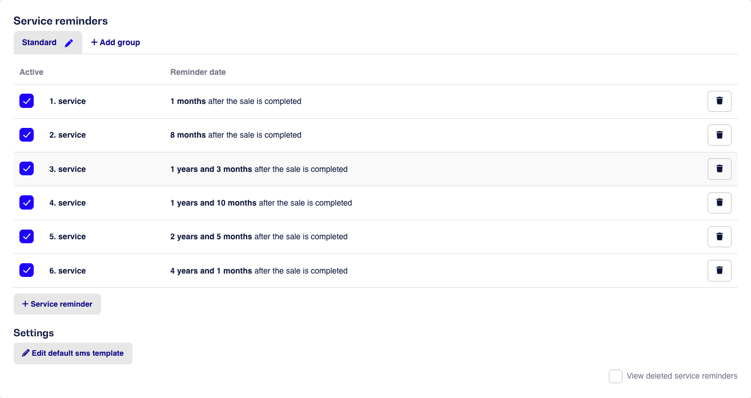The image size is (751, 398).
Task: Uncheck the 1. service active checkbox
Action: 26,101
